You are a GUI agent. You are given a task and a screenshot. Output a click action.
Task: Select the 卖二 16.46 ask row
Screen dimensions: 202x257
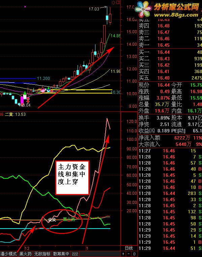(170, 39)
